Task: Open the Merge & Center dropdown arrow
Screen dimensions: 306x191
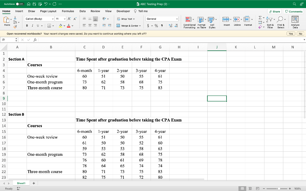Action: pos(140,26)
